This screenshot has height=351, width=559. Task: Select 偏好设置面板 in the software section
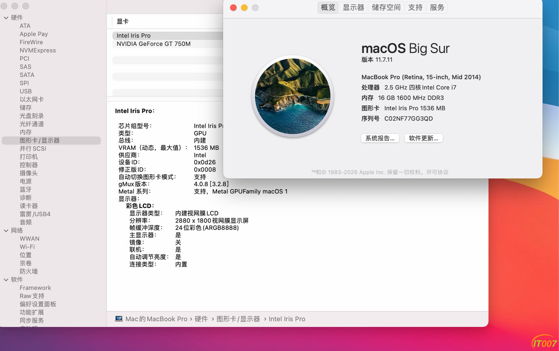(x=38, y=304)
